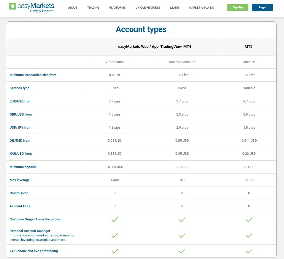Viewport: 284px width, 259px height.
Task: Click the Minimum deposit row label
Action: (23, 167)
